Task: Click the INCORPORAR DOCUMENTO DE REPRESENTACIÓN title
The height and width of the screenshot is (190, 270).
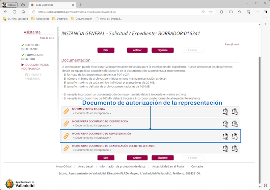Action: pyautogui.click(x=102, y=134)
